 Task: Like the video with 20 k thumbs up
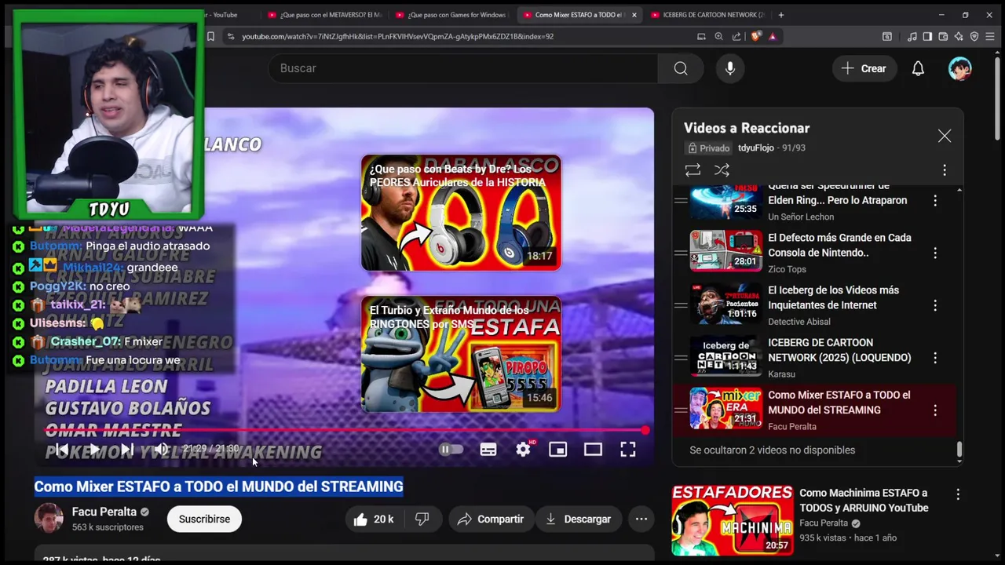pyautogui.click(x=373, y=519)
